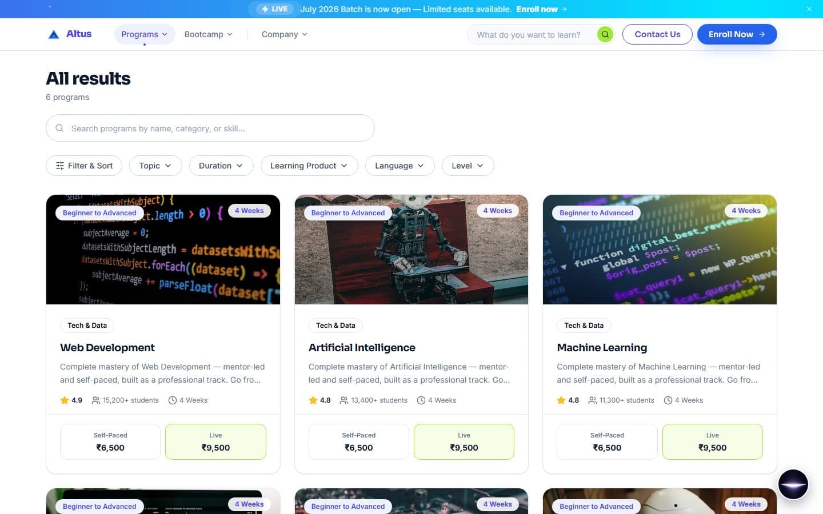Open the glowing chat assistant orb
Screen dimensions: 823x514
793,484
